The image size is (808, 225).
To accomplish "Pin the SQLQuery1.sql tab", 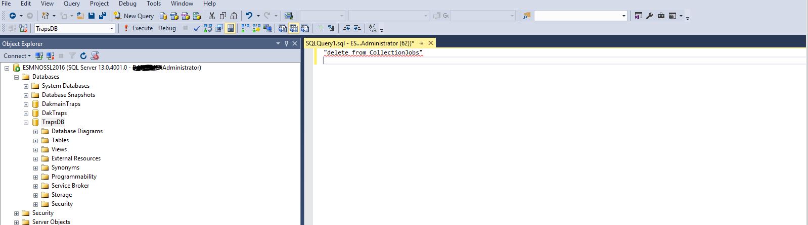I will click(x=421, y=43).
